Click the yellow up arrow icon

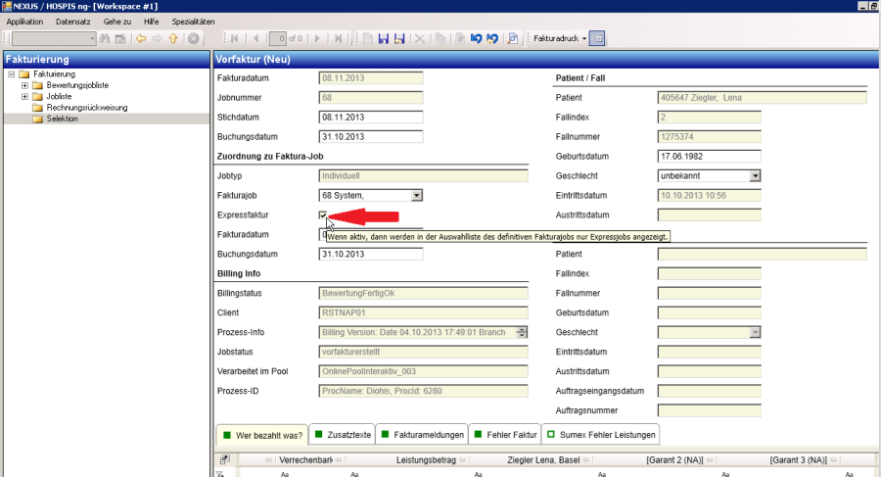click(x=172, y=38)
